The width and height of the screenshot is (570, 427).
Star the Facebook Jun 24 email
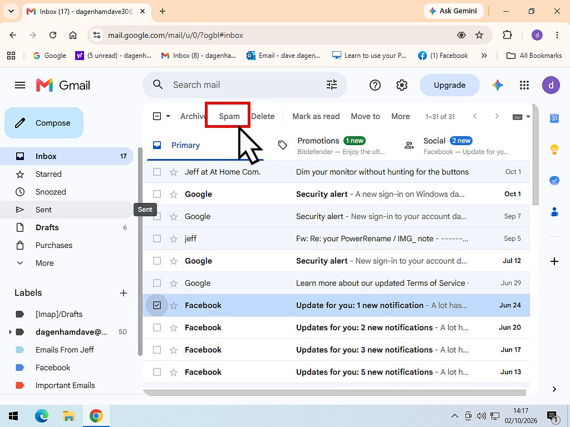coord(174,306)
